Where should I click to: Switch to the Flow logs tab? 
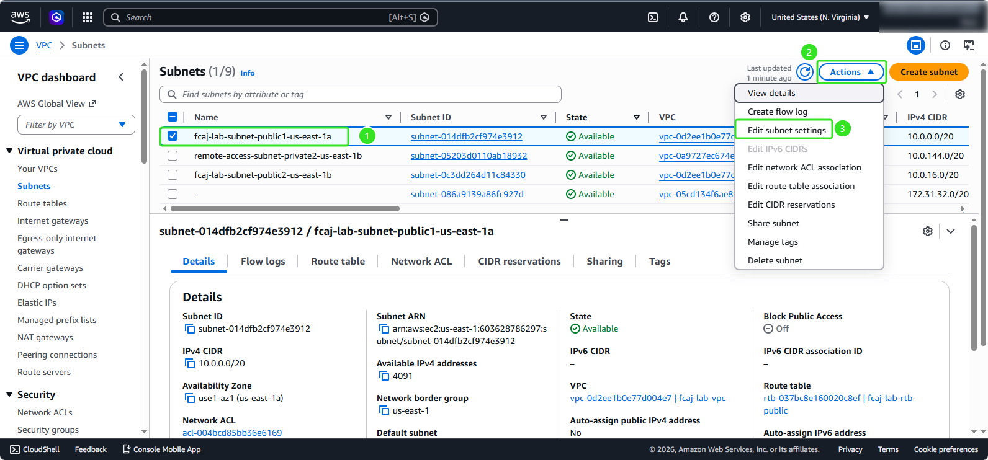pos(263,262)
